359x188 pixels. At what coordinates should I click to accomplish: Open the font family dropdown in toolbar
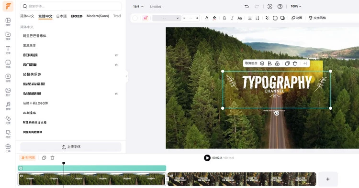[x=166, y=18]
